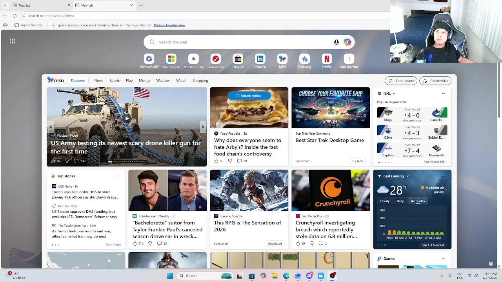Click the Personalize button

tap(435, 81)
